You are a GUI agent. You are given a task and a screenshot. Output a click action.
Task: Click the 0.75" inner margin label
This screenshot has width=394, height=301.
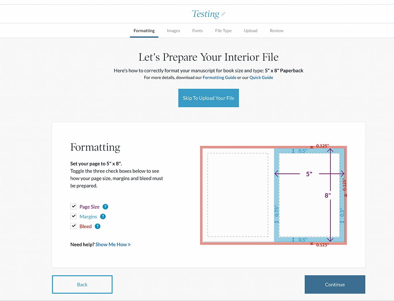click(277, 211)
